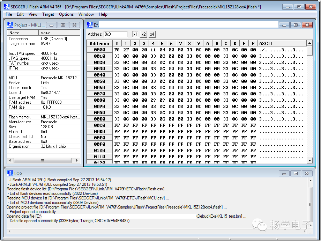Minimize the hex data window
The image size is (321, 241).
tap(284, 25)
